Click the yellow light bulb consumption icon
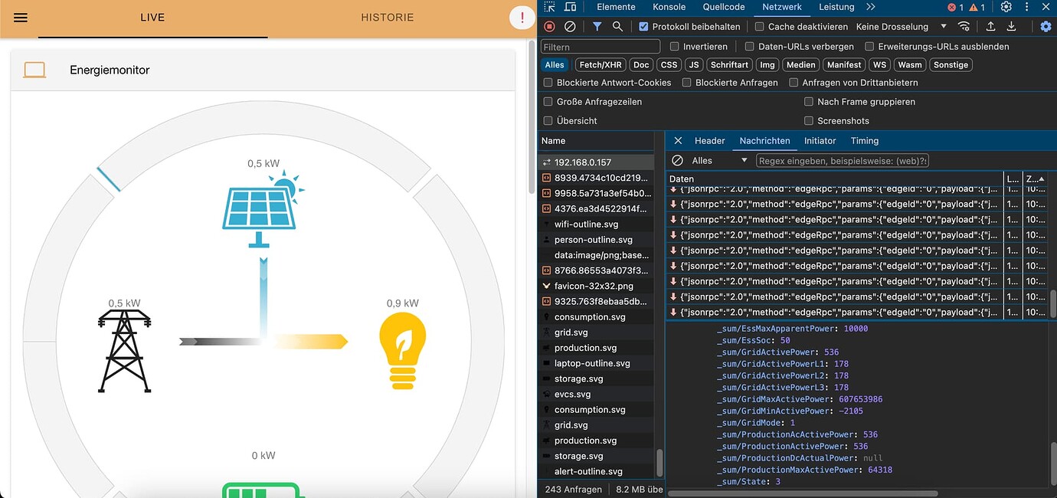Screen dimensions: 1057x498 pos(402,351)
